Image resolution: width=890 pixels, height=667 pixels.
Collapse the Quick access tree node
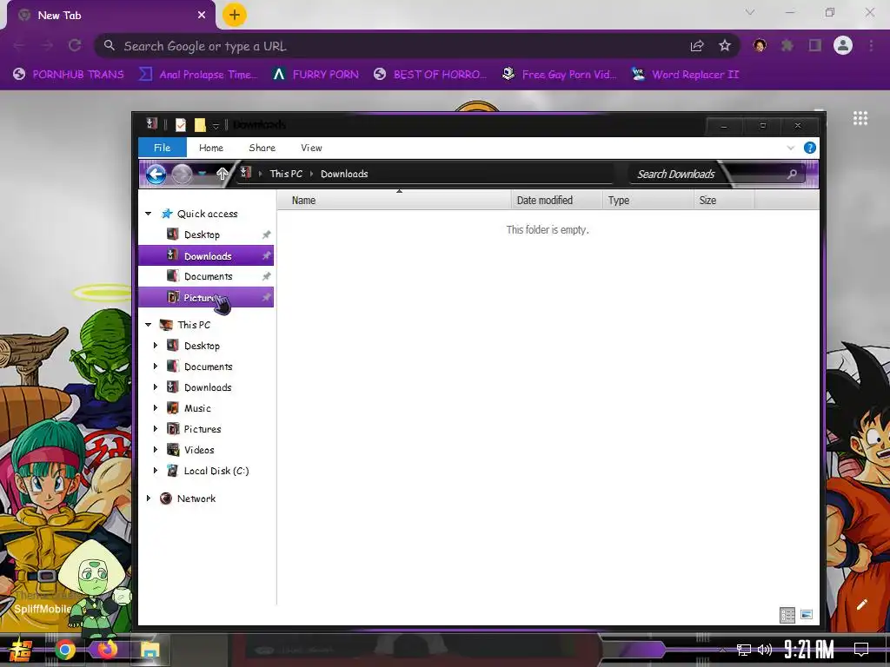coord(148,214)
